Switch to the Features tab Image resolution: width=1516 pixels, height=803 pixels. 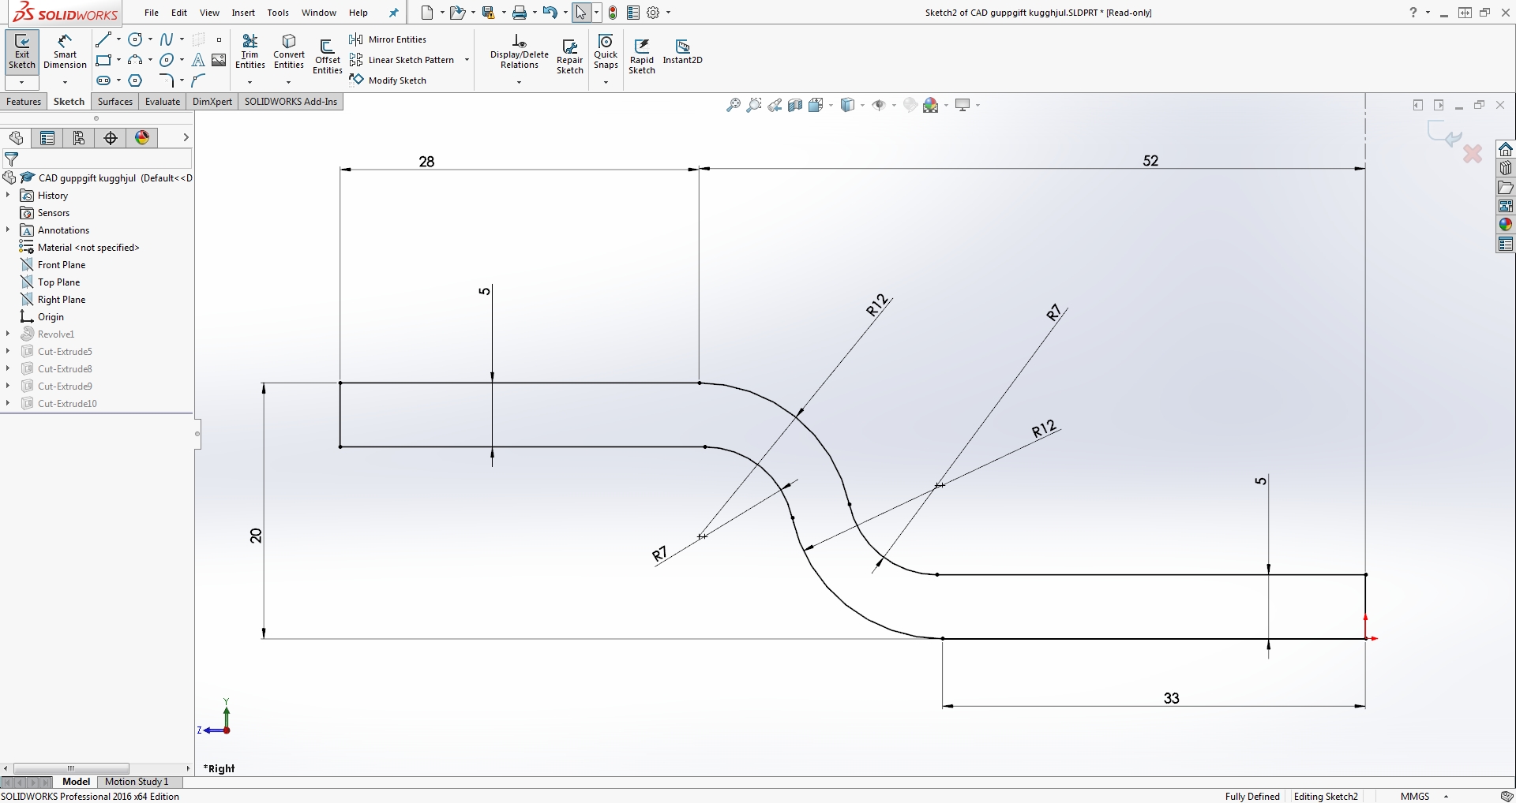click(24, 102)
